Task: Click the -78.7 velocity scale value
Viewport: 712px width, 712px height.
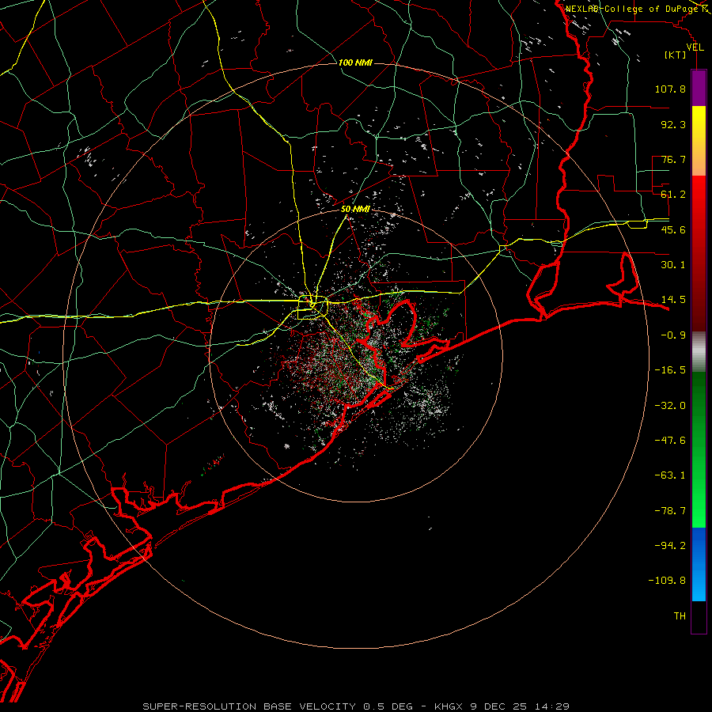Action: 670,511
